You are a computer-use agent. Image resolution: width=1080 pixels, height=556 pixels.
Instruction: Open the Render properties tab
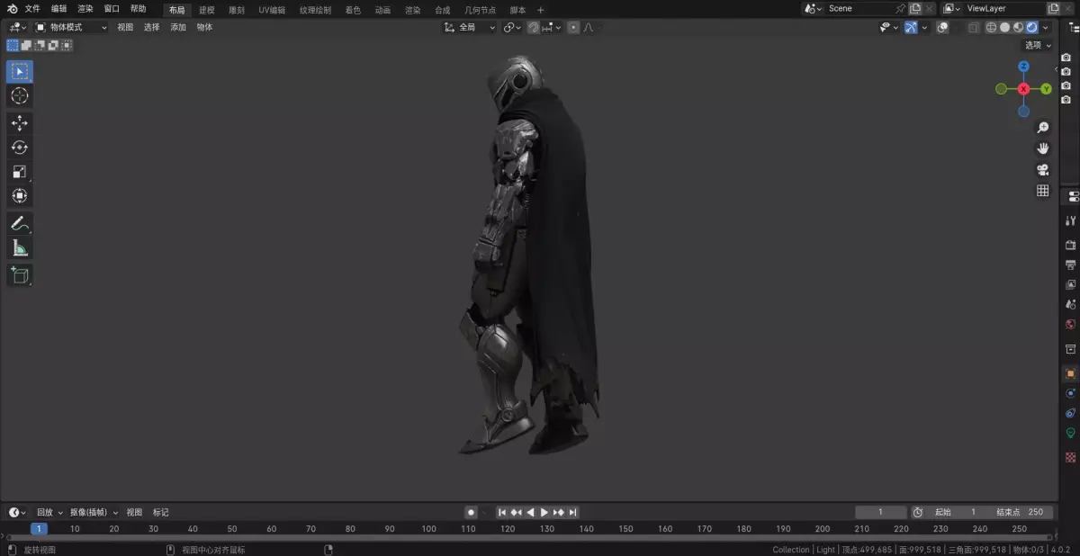tap(1071, 245)
